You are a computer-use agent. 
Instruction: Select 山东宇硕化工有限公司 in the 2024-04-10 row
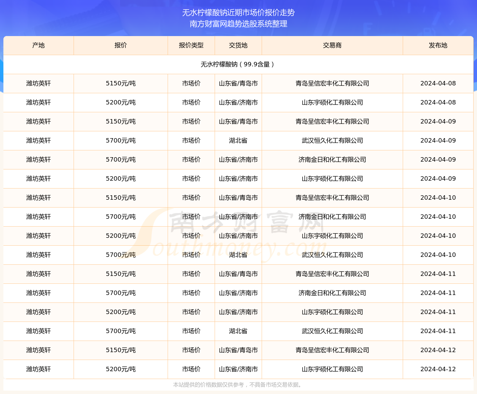pos(332,236)
